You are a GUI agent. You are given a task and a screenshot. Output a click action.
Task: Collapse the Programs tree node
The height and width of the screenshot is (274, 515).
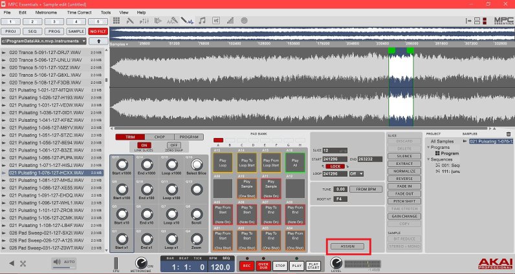point(428,148)
